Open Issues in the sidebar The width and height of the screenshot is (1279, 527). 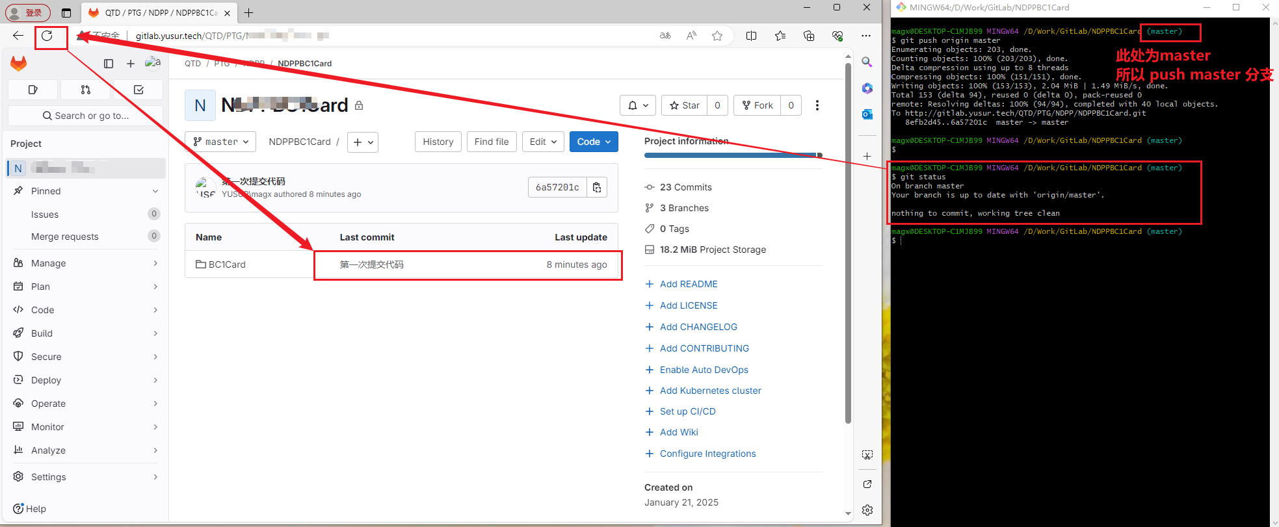coord(86,214)
